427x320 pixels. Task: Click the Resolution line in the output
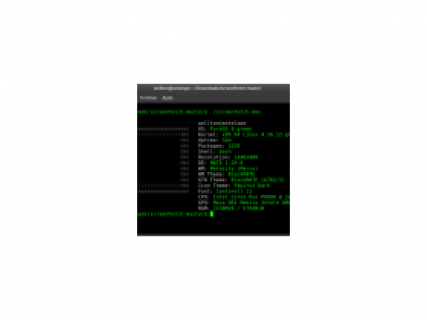click(x=228, y=157)
